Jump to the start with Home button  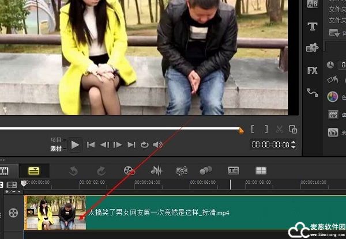tap(91, 145)
